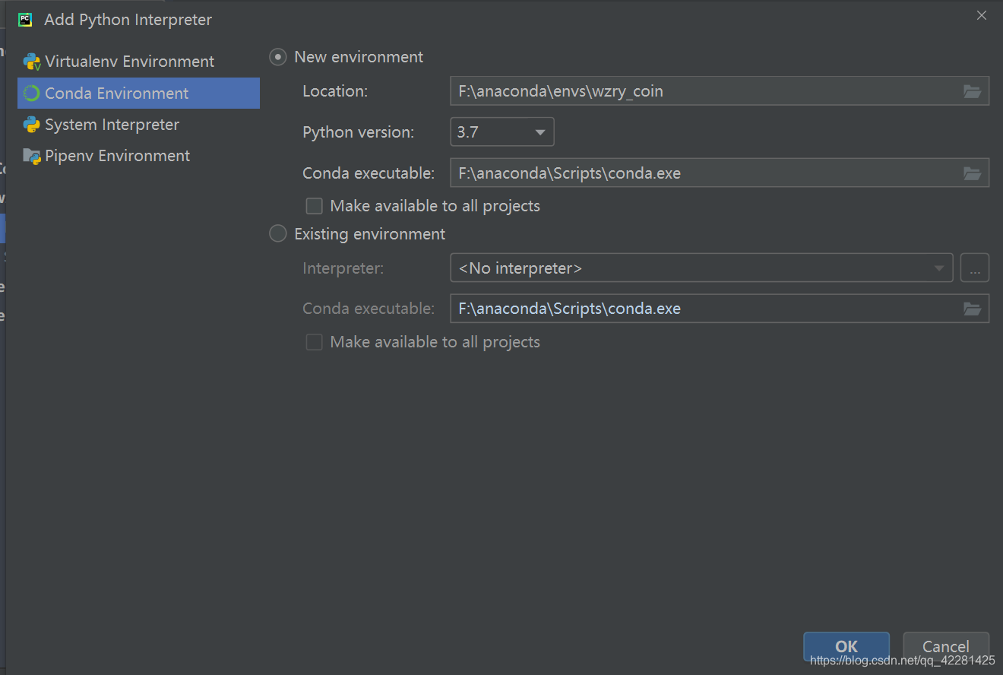Screen dimensions: 1003x675
Task: Confirm with the OK button
Action: coord(846,647)
